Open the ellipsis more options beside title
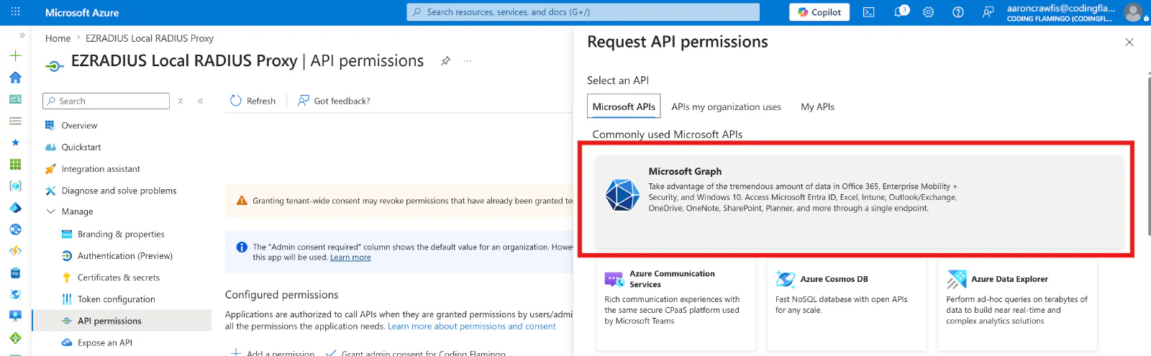The image size is (1151, 356). click(468, 61)
